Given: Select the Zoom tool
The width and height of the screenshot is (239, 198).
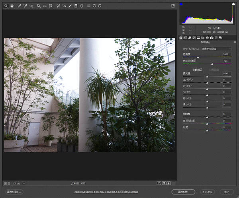Looking at the screenshot, I should click(6, 6).
